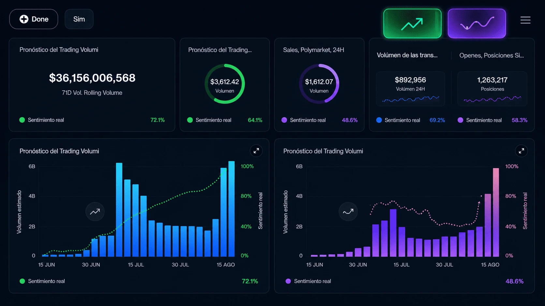Click the left chart title Pronóstico del Trading Volumi
This screenshot has height=306, width=545.
click(x=59, y=151)
